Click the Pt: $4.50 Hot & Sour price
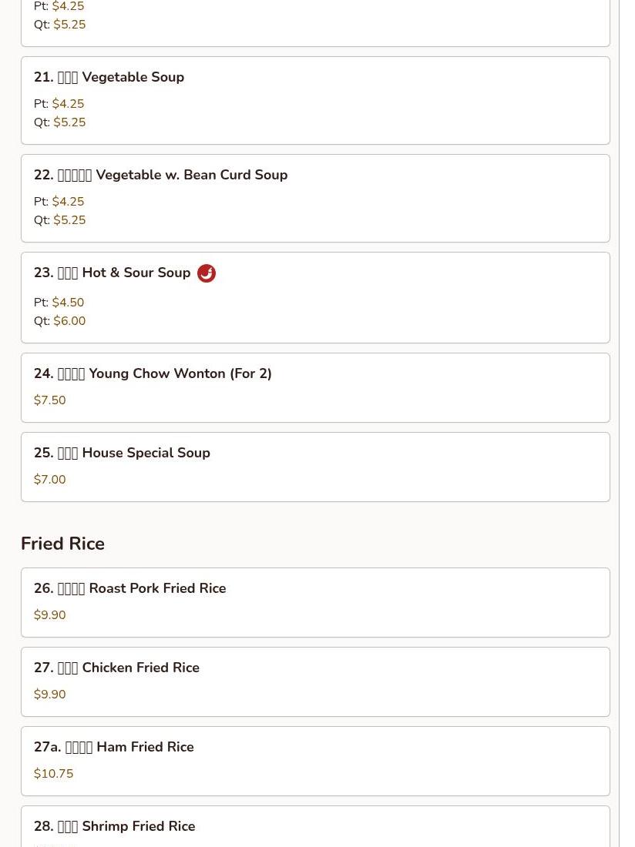The image size is (635, 847). tap(59, 303)
